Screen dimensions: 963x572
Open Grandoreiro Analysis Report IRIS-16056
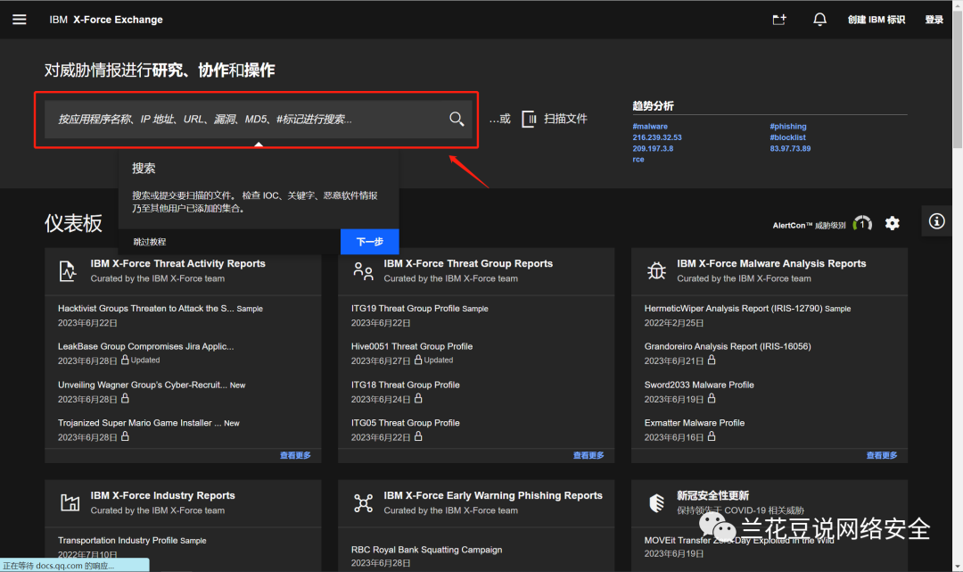tap(728, 346)
